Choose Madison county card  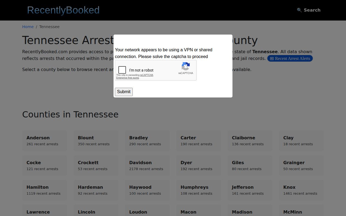250,211
